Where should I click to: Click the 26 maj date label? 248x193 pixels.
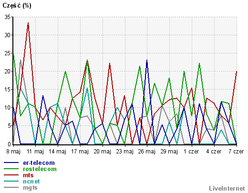tap(146, 152)
